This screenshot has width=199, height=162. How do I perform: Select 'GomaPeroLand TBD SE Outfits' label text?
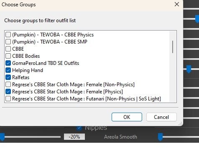point(46,63)
